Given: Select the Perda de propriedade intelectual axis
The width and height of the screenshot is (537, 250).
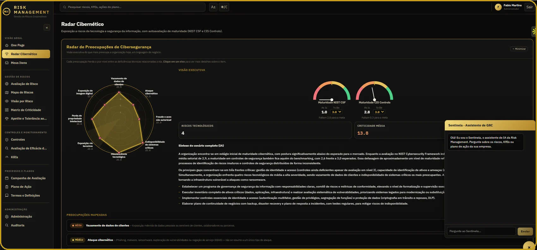Looking at the screenshot, I should (75, 119).
